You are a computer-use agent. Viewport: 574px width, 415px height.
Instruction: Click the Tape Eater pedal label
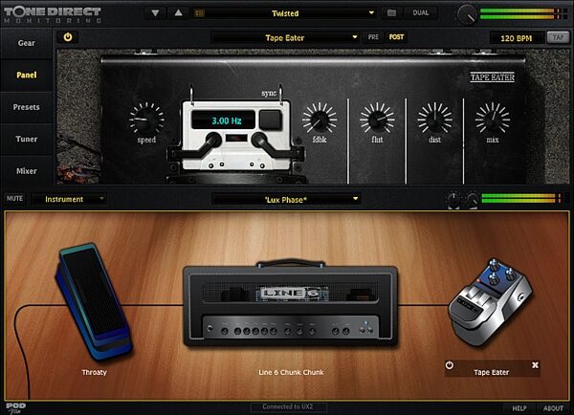point(492,372)
